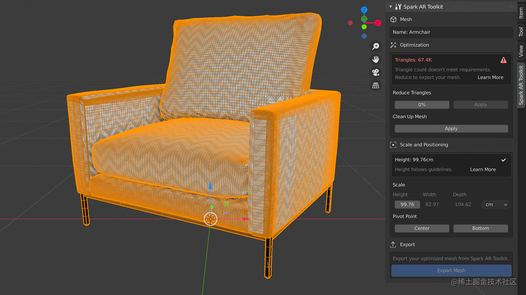The height and width of the screenshot is (295, 526).
Task: Toggle the orthographic grid view icon
Action: coord(376,85)
